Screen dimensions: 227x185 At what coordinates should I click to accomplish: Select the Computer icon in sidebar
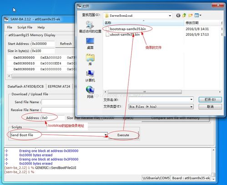(x=90, y=76)
